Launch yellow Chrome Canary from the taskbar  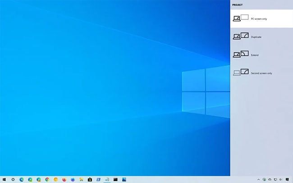pyautogui.click(x=56, y=180)
